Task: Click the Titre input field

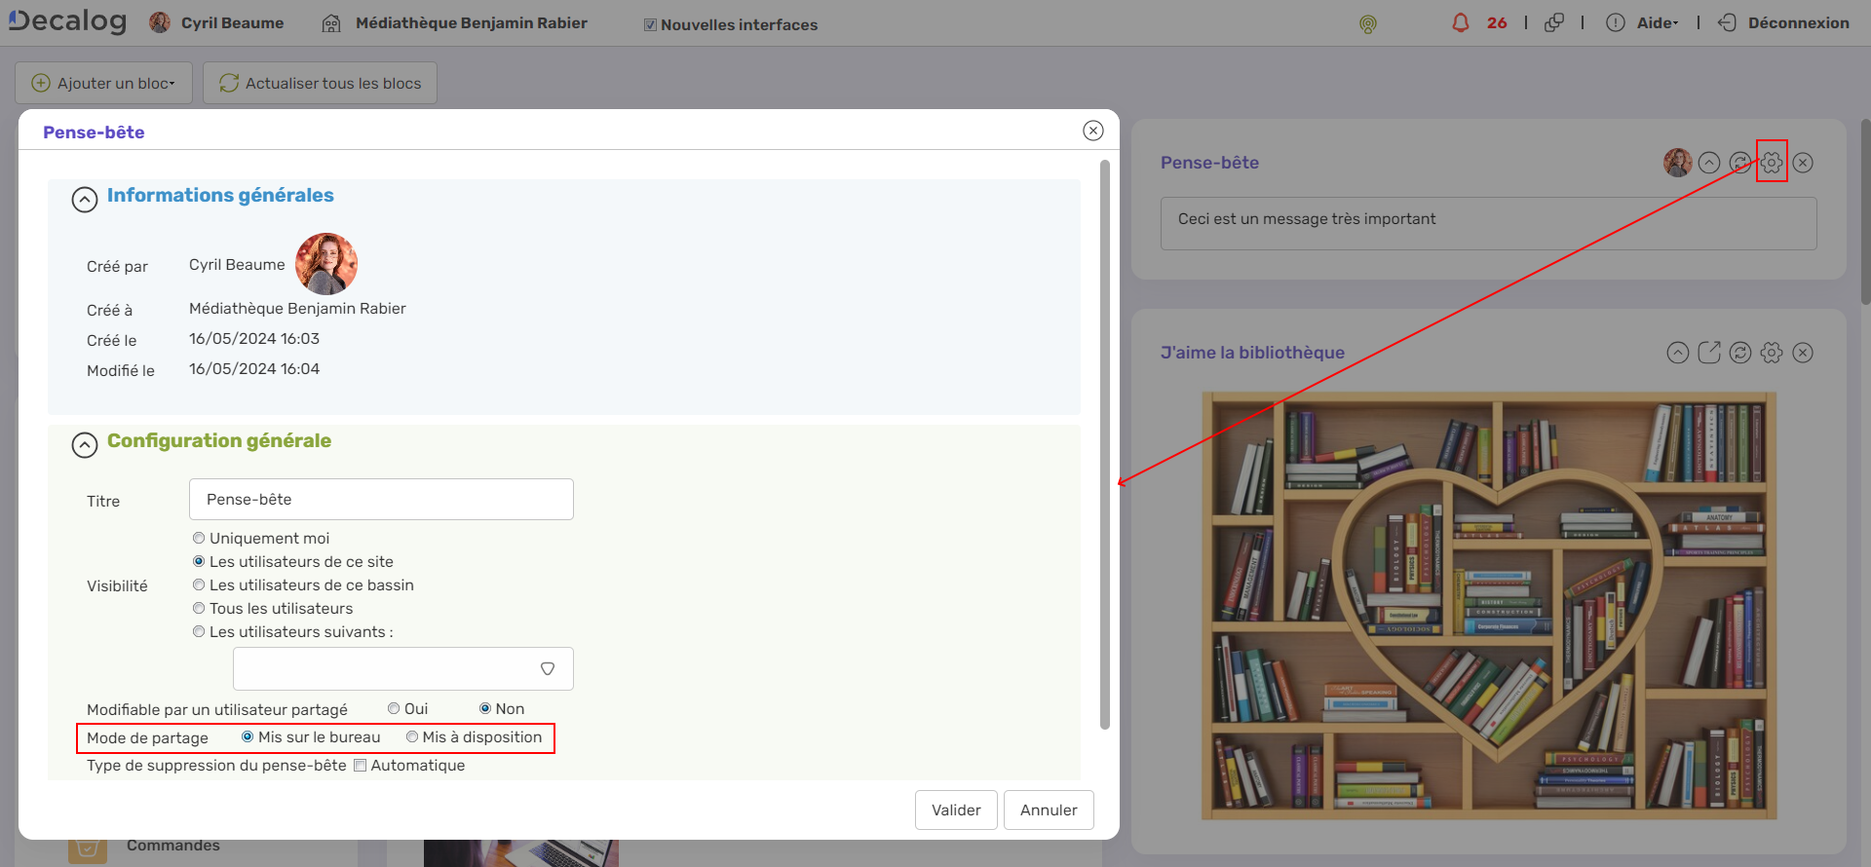Action: 381,500
